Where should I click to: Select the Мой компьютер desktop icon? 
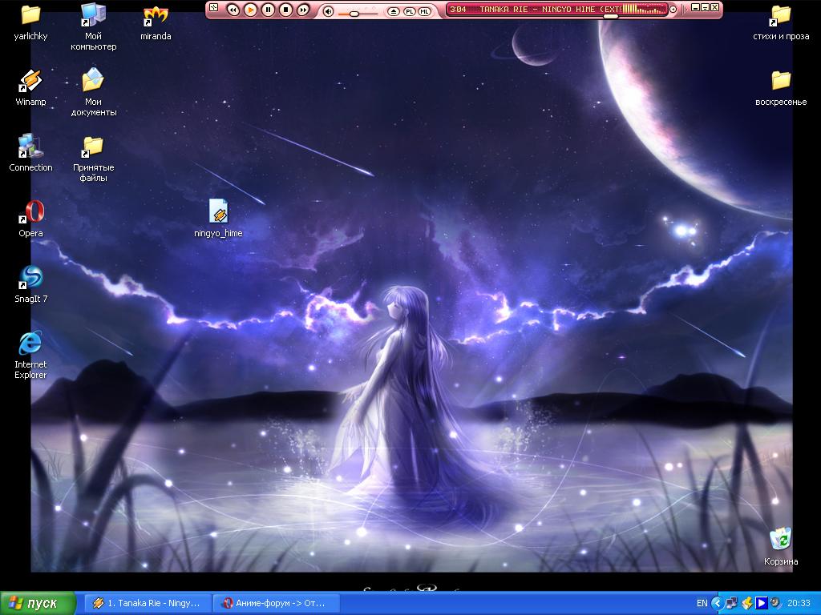coord(93,26)
